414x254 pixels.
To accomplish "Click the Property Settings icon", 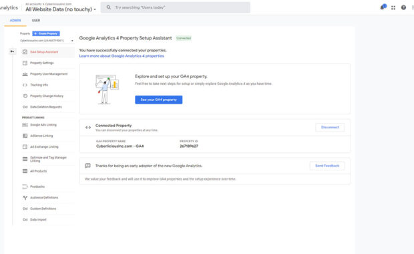I will coord(25,63).
